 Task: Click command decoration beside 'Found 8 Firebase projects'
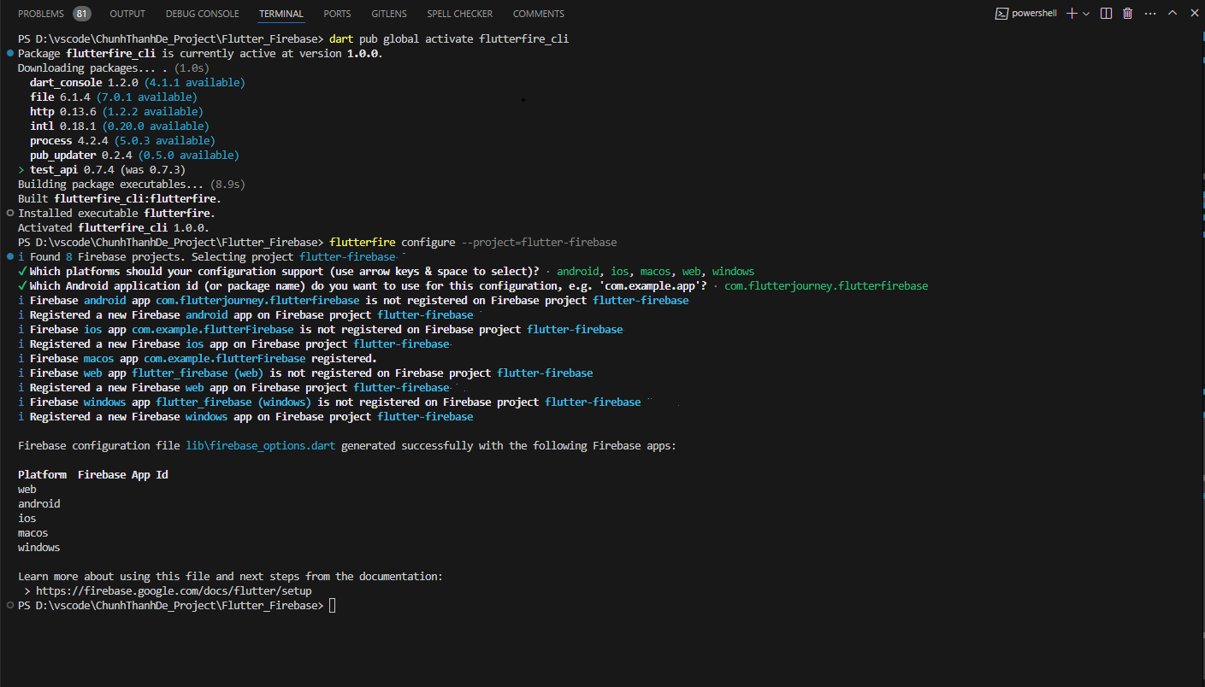tap(9, 257)
